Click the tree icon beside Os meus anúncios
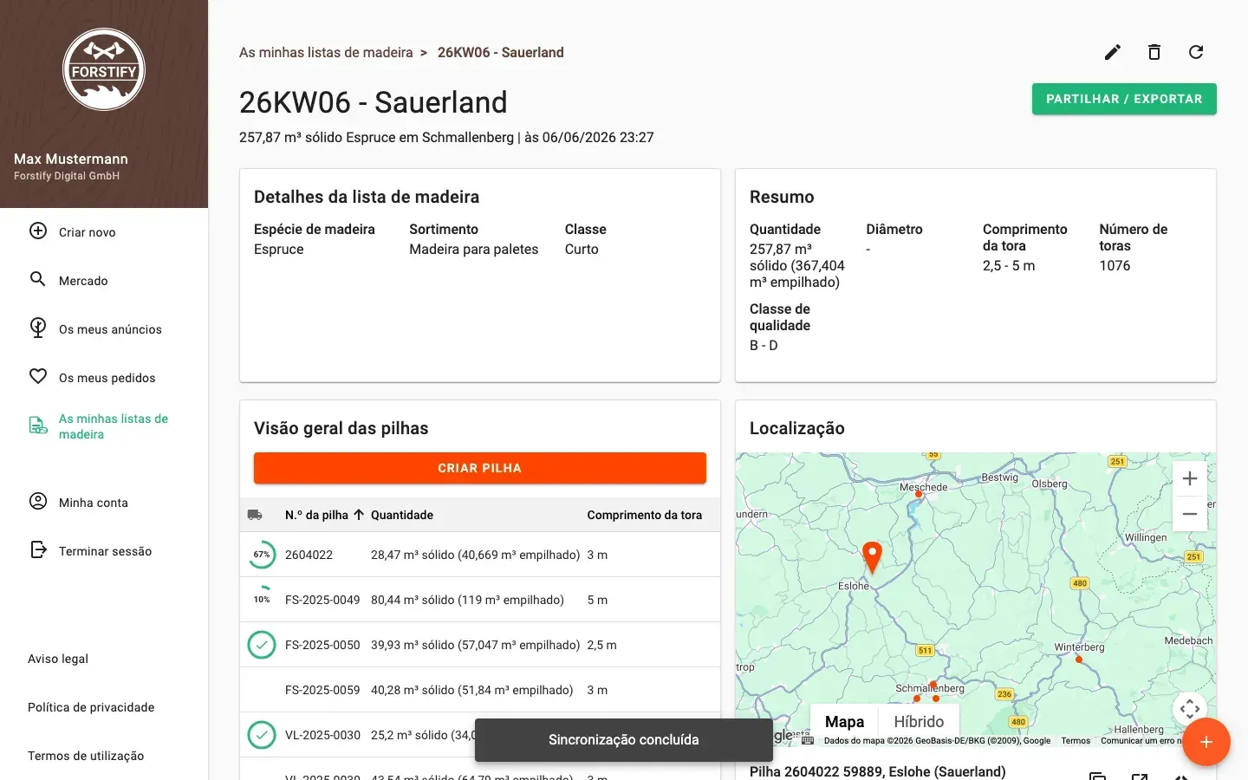 38,328
